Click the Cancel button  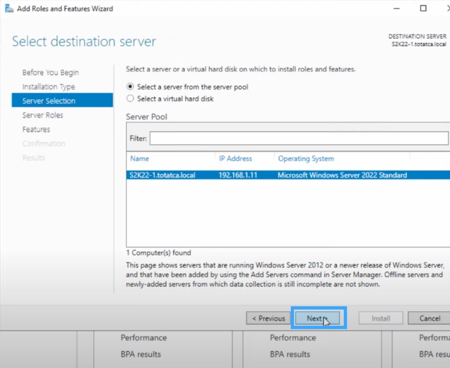(429, 318)
